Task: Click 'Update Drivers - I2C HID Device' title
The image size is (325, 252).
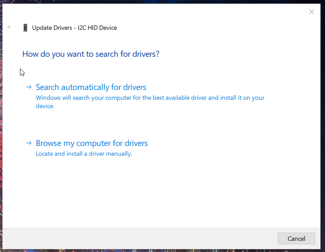Action: 74,28
